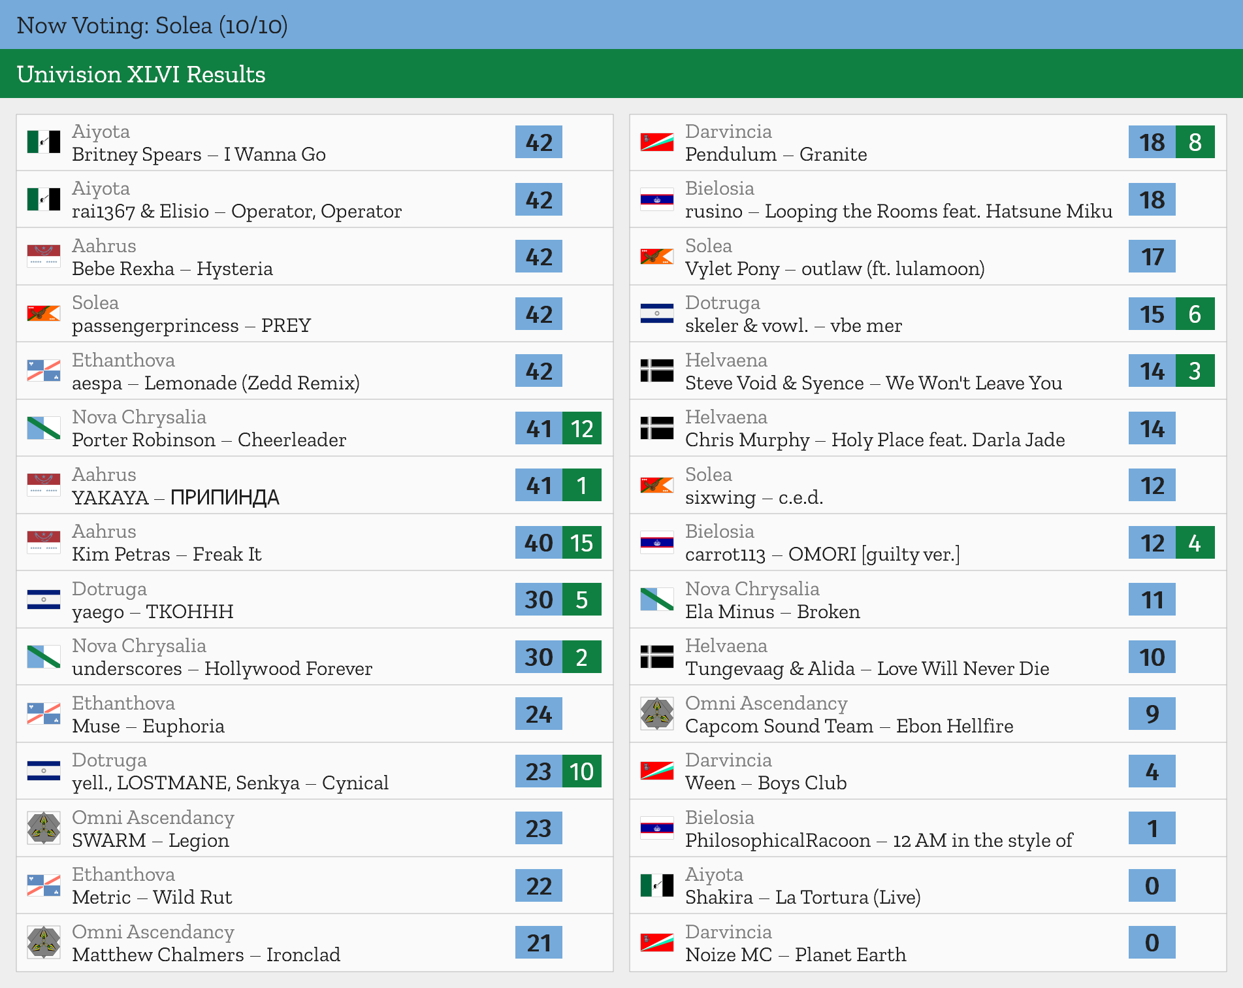Click the Darvincia flag by Noize MC – Planet Earth
Viewport: 1243px width, 988px height.
pyautogui.click(x=657, y=942)
